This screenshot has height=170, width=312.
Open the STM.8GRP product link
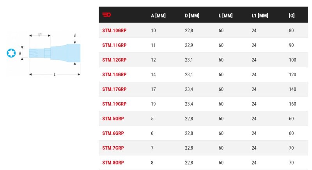coord(113,163)
